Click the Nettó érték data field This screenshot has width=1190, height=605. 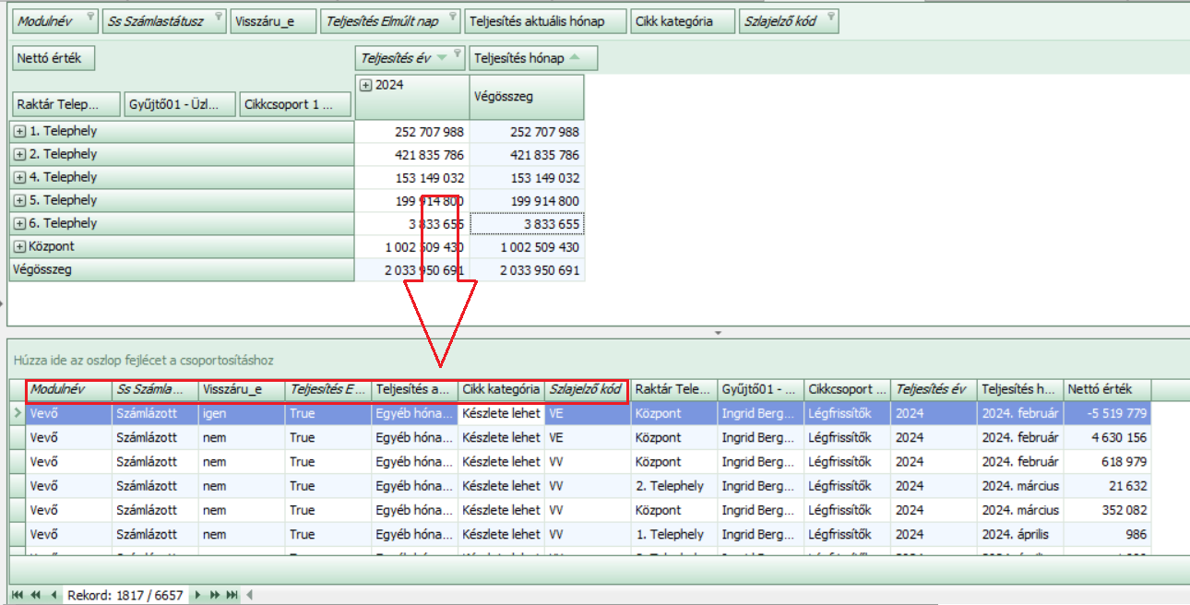tap(54, 58)
